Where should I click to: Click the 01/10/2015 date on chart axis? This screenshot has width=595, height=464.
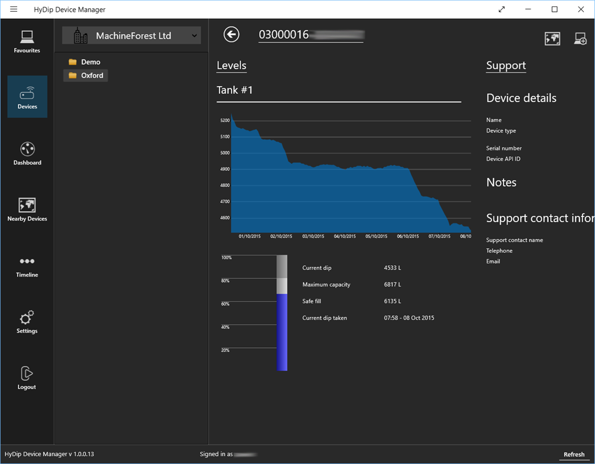250,236
